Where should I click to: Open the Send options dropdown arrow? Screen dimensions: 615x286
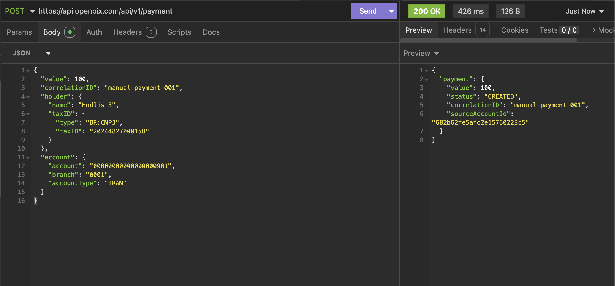point(391,11)
